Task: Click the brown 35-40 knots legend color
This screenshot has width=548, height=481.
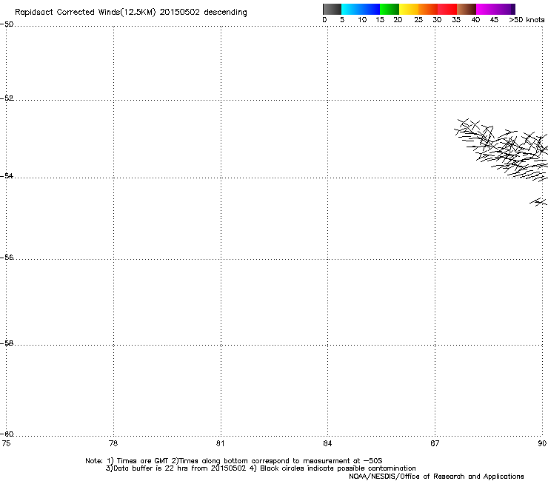Action: pos(467,9)
